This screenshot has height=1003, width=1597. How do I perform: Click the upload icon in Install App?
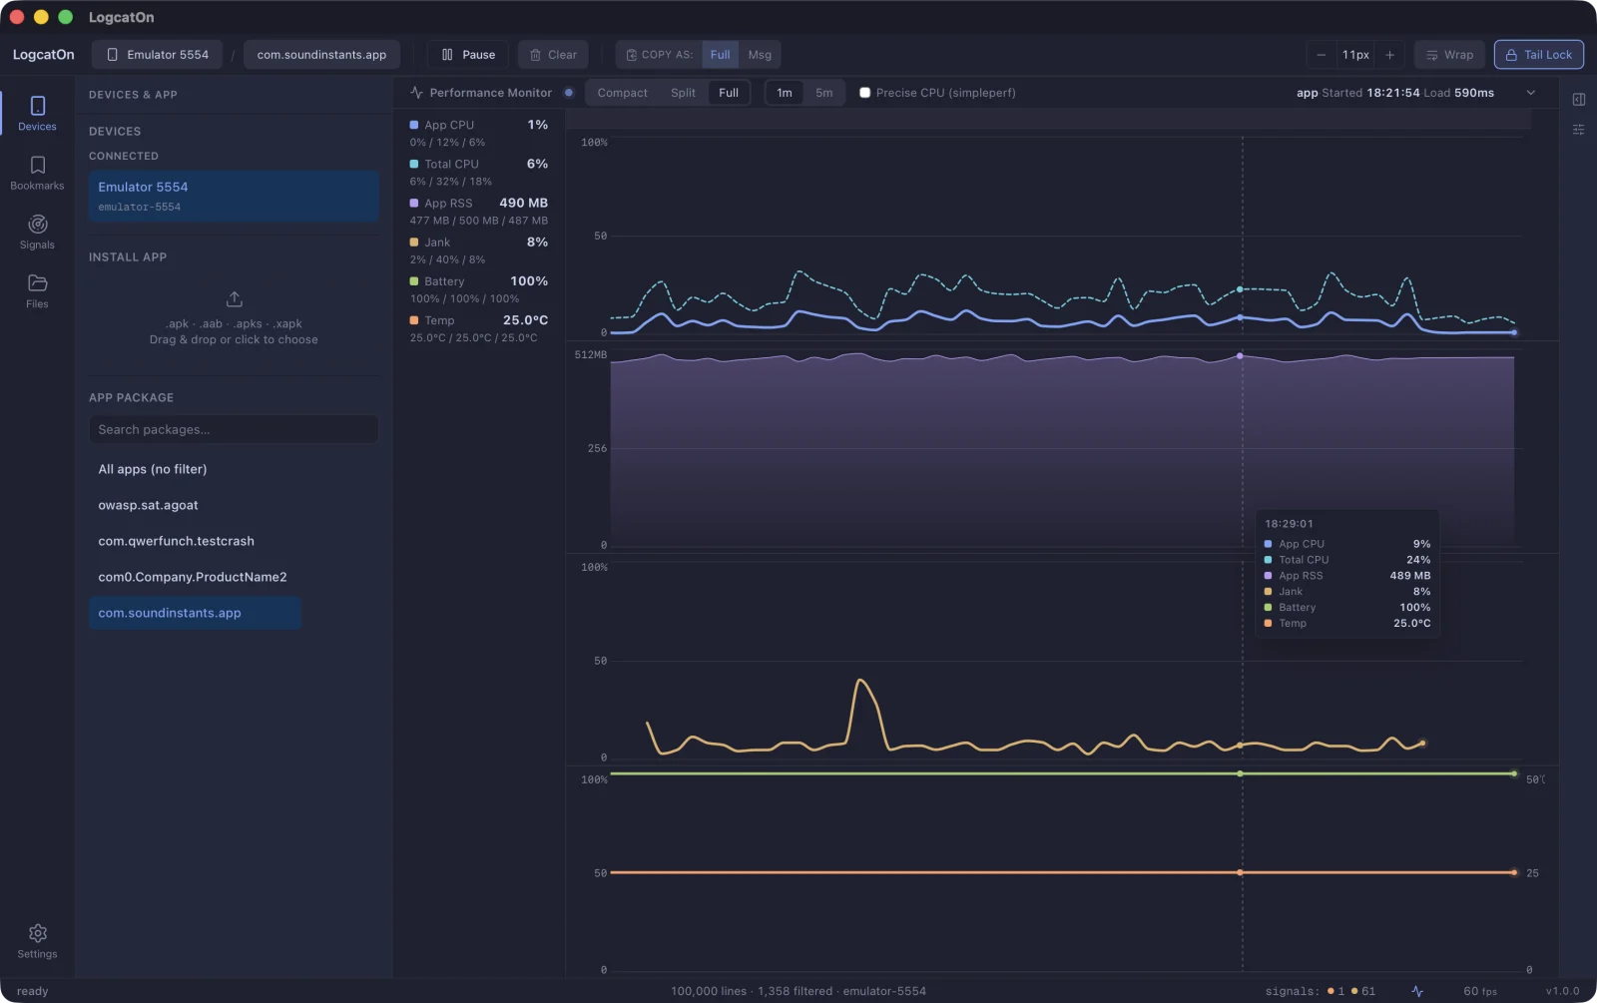(x=235, y=299)
